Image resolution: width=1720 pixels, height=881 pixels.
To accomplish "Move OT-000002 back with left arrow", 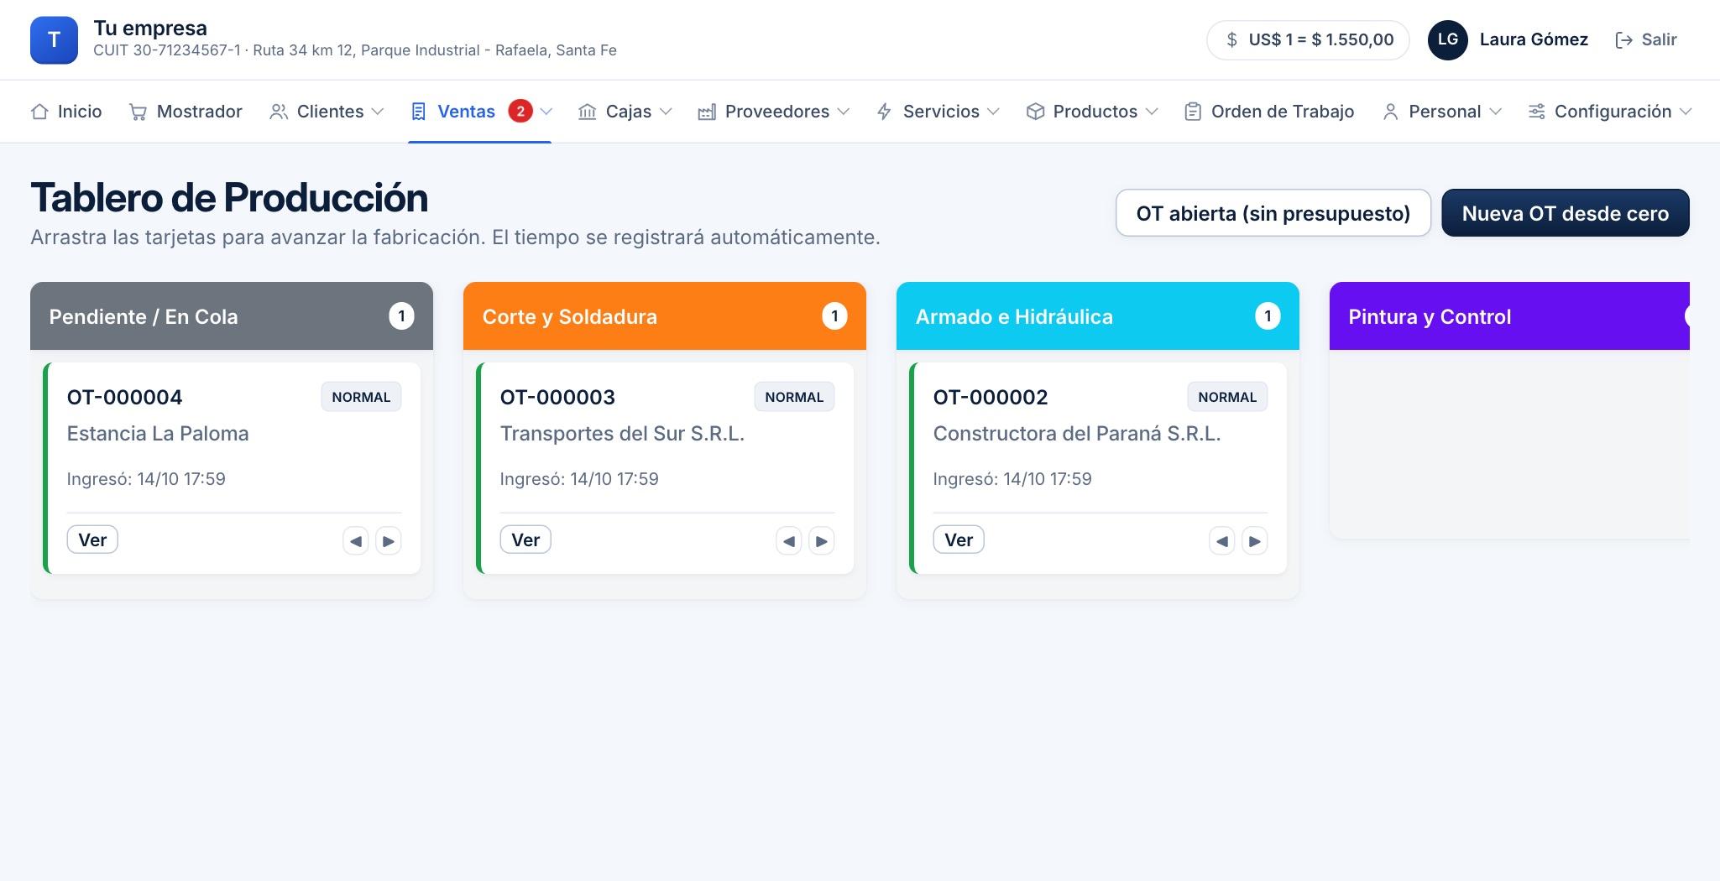I will [x=1222, y=541].
